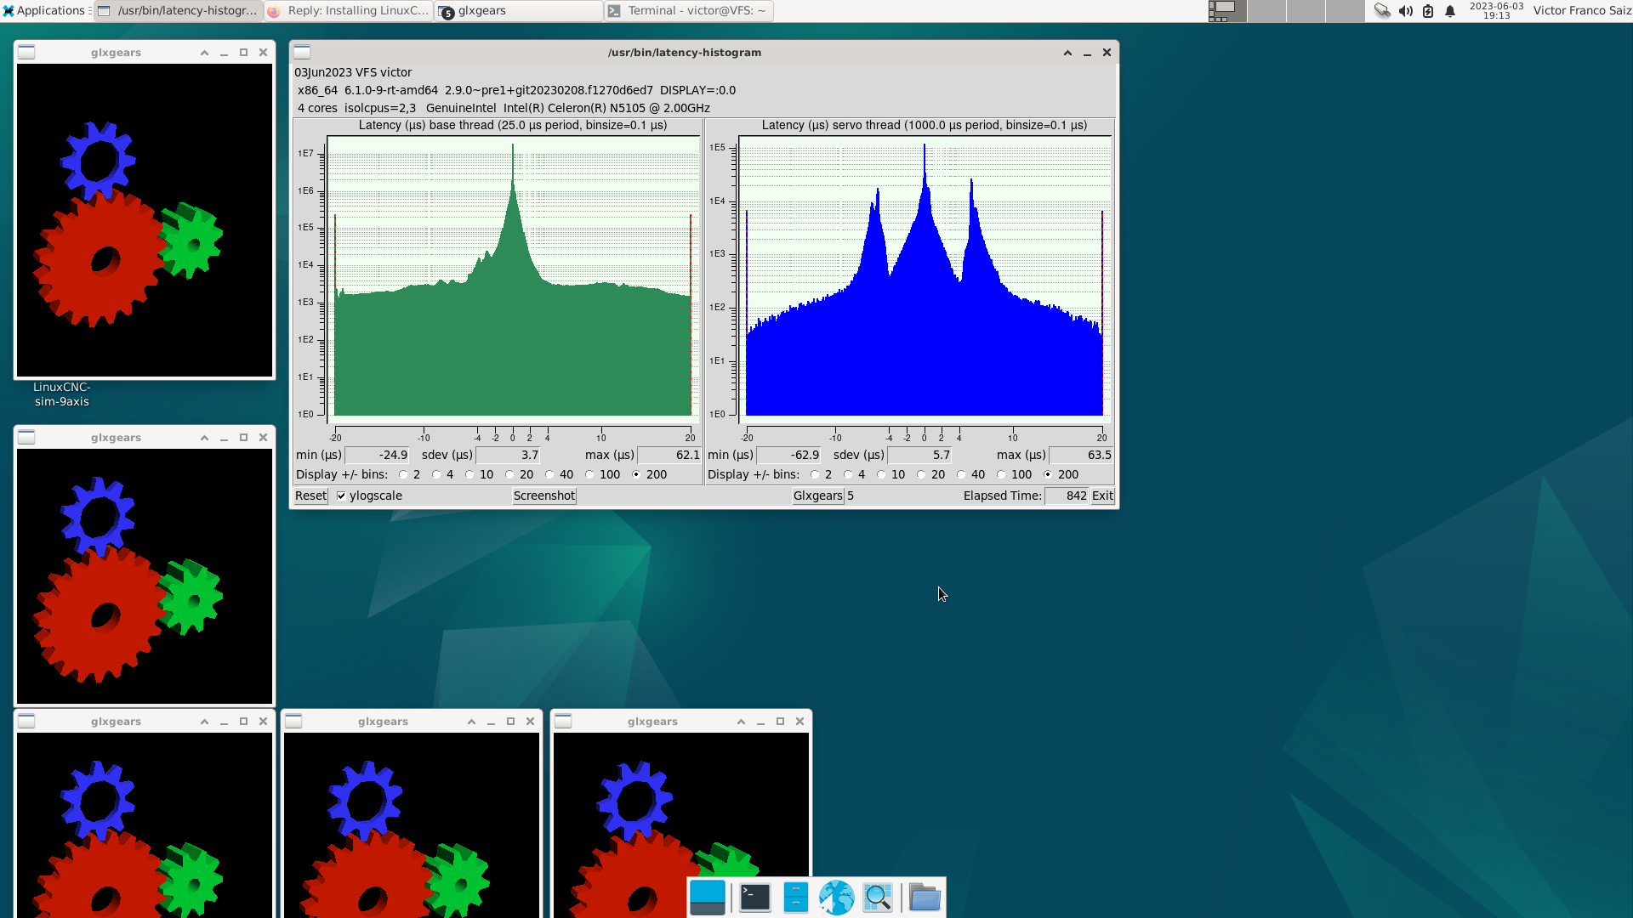Viewport: 1633px width, 918px height.
Task: Select base thread display bins 100
Action: [589, 474]
